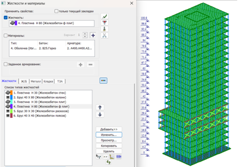
Task: Uncheck the Жесткость checkbox
Action: click(x=6, y=18)
